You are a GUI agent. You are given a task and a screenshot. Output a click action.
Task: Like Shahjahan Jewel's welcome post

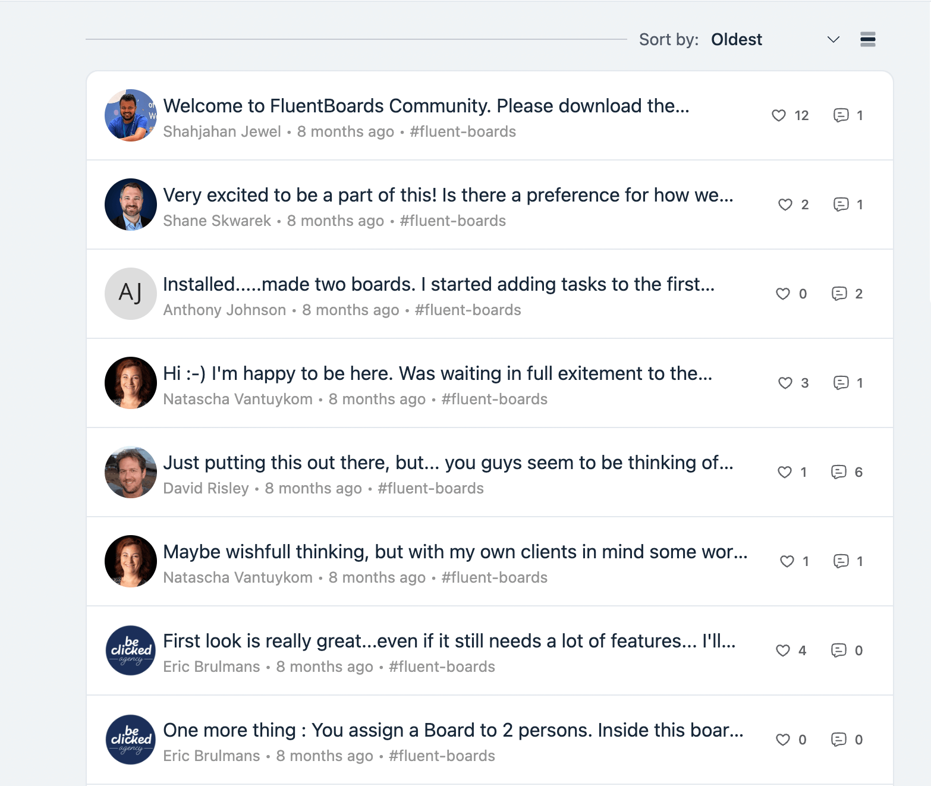[778, 116]
